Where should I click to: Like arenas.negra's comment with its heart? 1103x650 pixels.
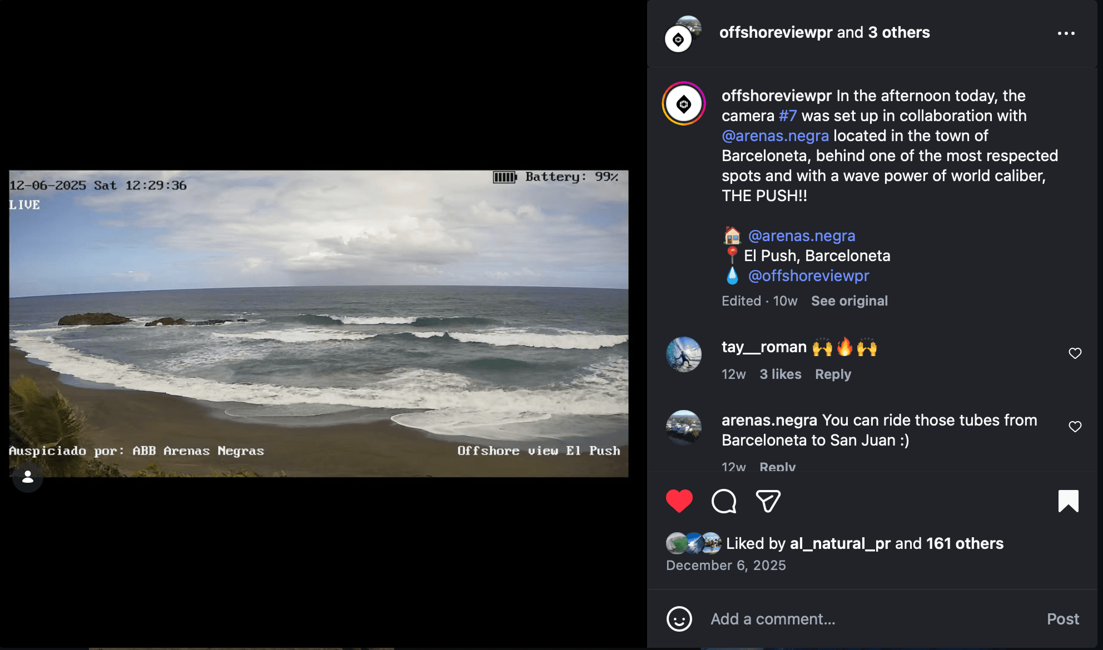pos(1075,426)
